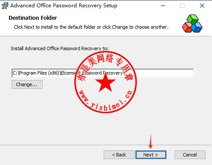
Task: Click the Install Advanced Office Password Recovery to label
Action: click(60, 48)
